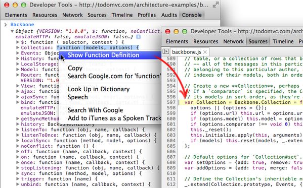Expand the Backbone console entry chevron

coord(6,25)
